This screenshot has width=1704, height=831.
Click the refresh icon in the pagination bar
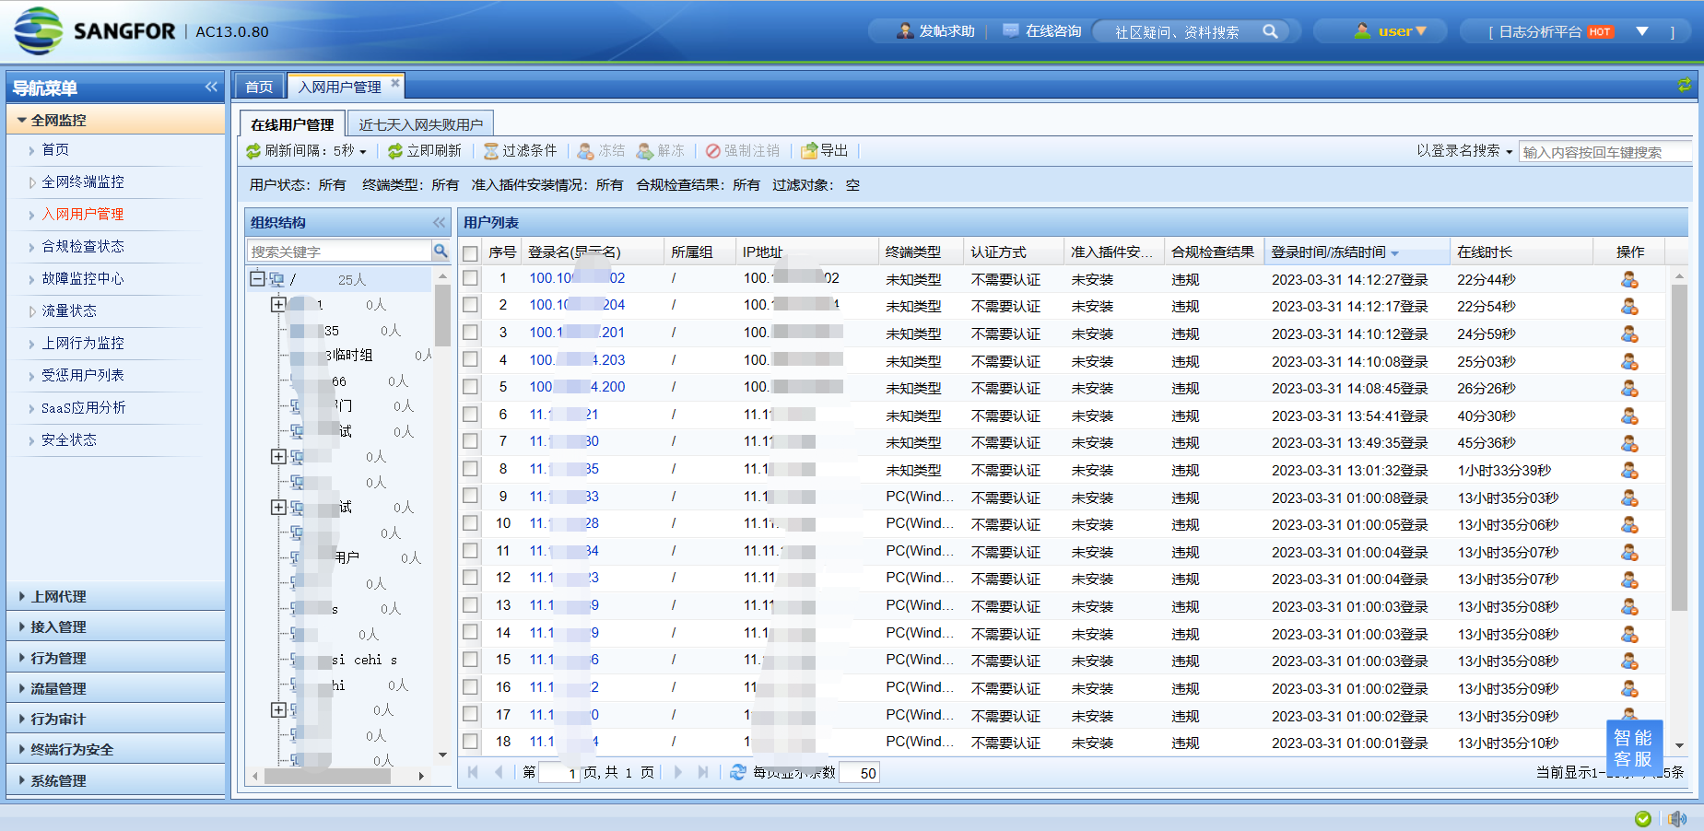[738, 772]
